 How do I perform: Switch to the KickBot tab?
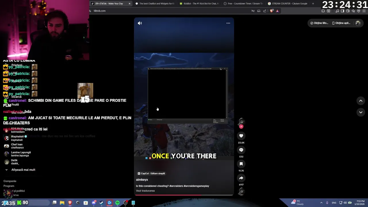tap(199, 4)
